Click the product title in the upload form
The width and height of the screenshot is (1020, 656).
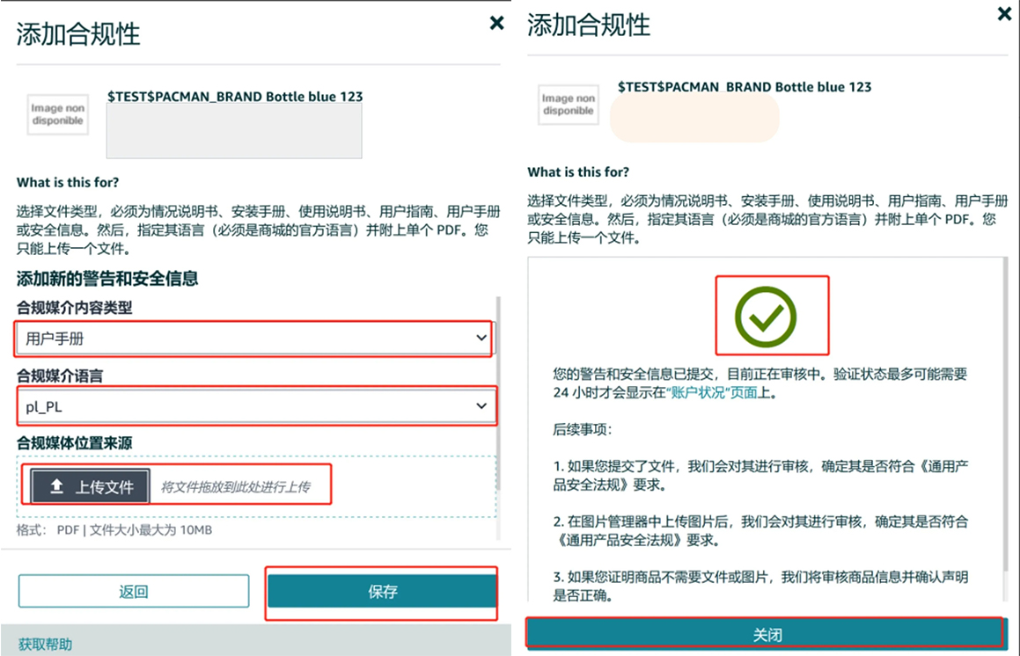[235, 97]
